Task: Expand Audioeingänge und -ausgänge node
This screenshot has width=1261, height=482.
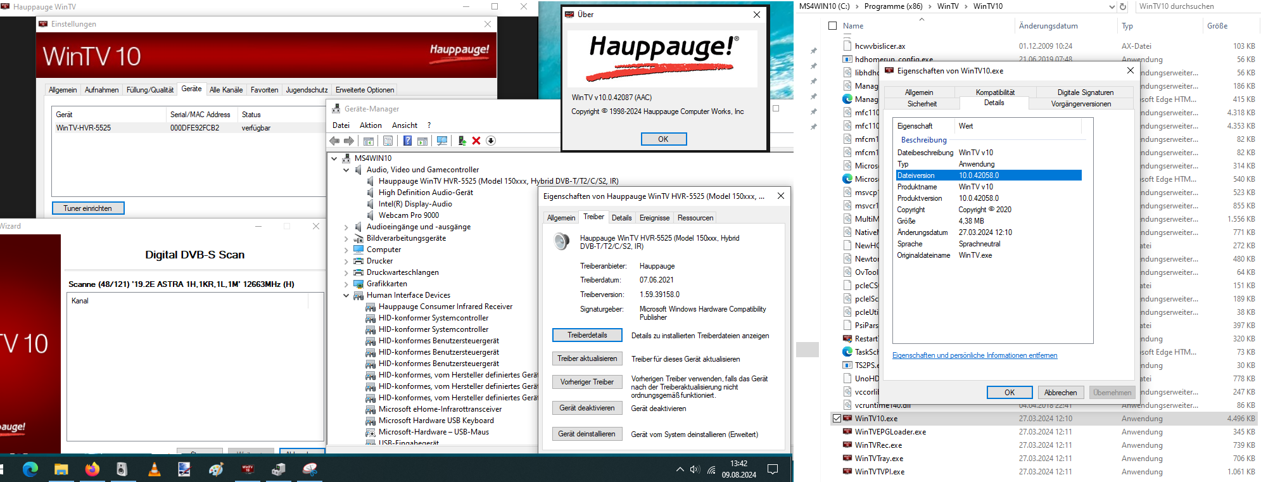Action: tap(346, 227)
